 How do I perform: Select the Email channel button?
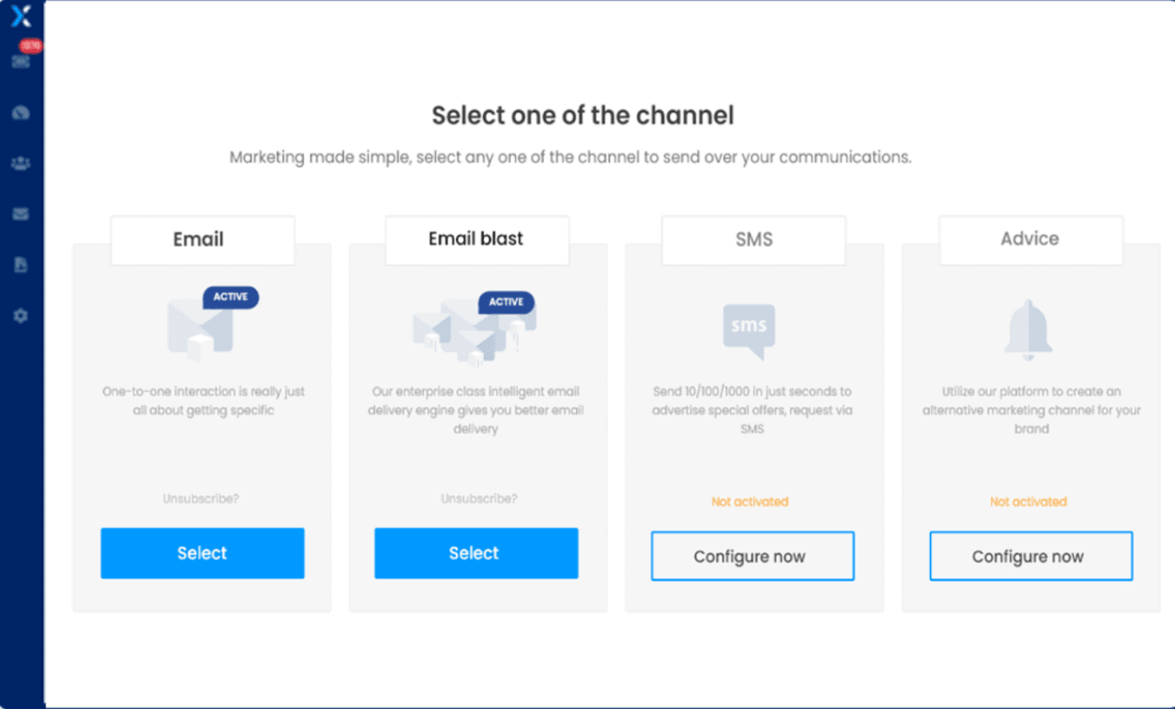202,553
